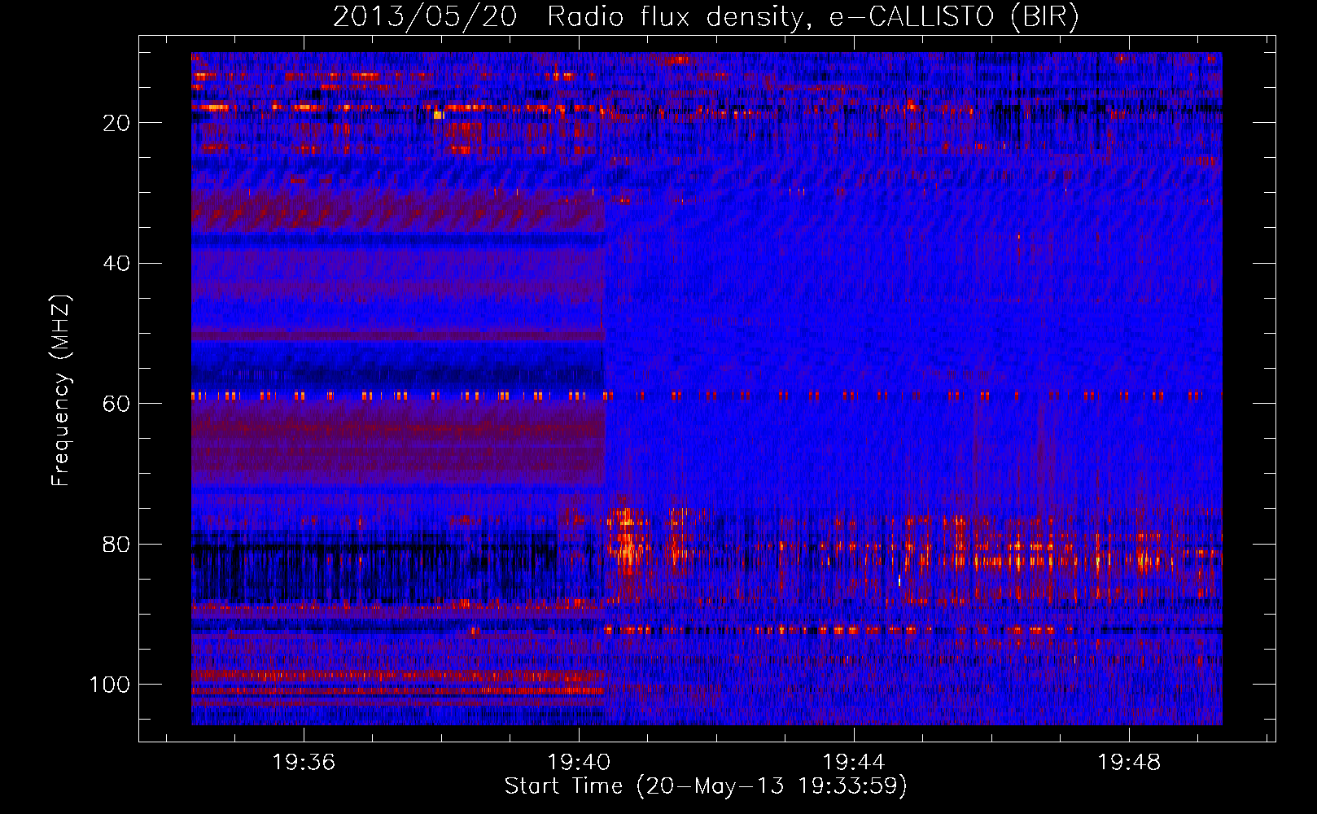Click the bright yellow spot near 20 MHz
The height and width of the screenshot is (814, 1317).
click(438, 115)
